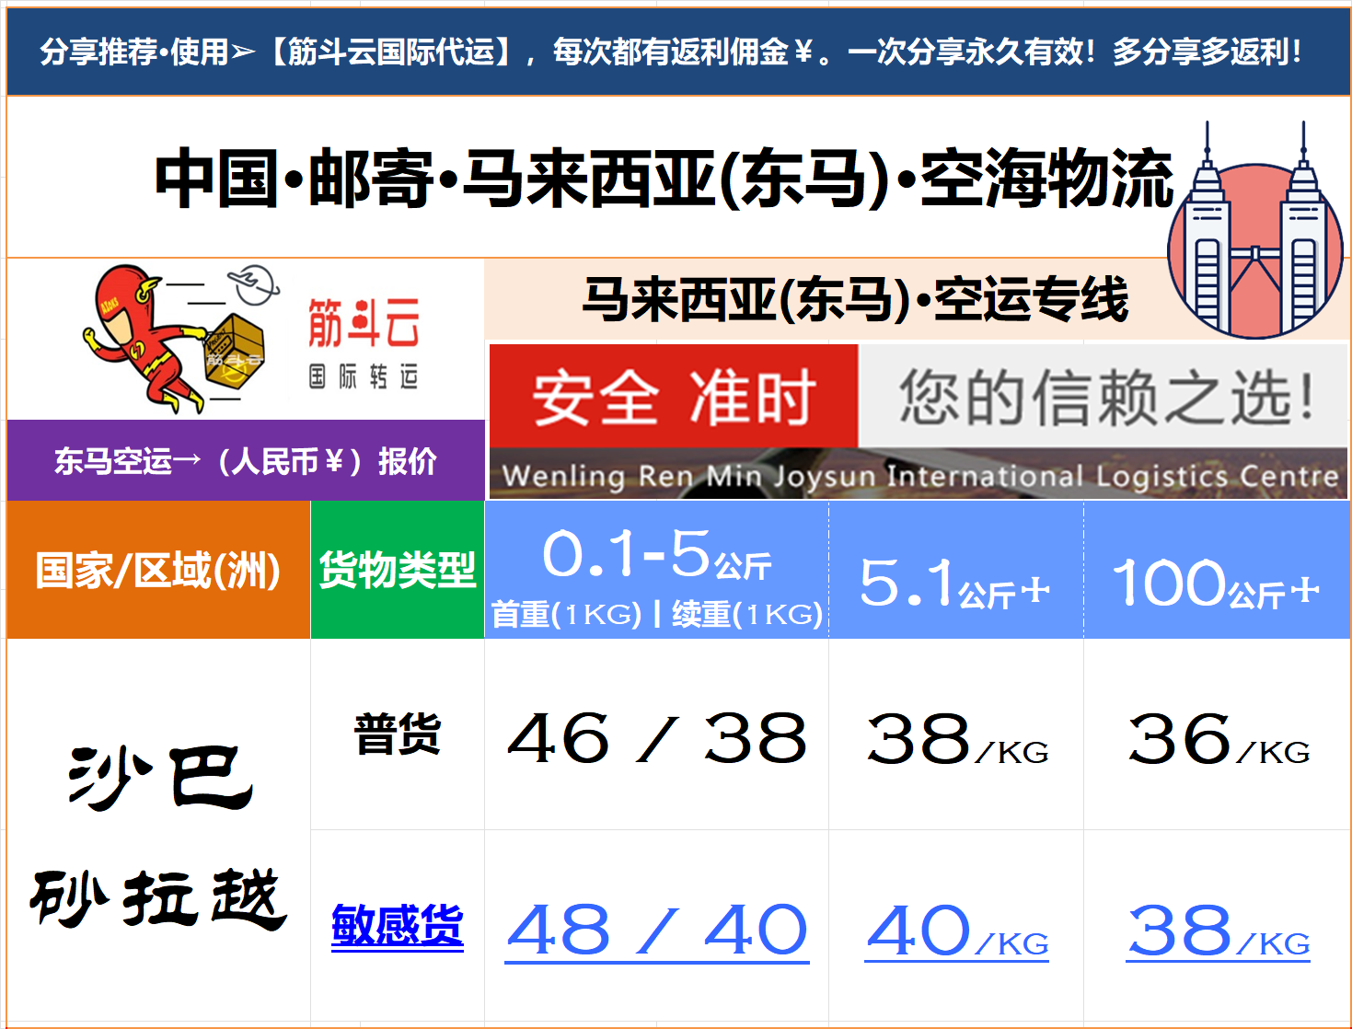Click the title 中国·邮寄·马来西亚(东马)·空海物流
Screen dimensions: 1352x1029
(x=664, y=179)
